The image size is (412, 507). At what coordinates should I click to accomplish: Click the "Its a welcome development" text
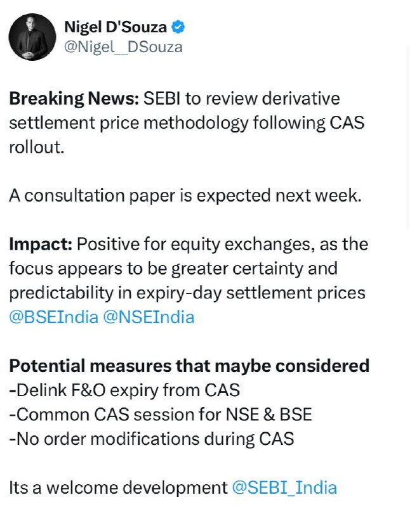118,487
